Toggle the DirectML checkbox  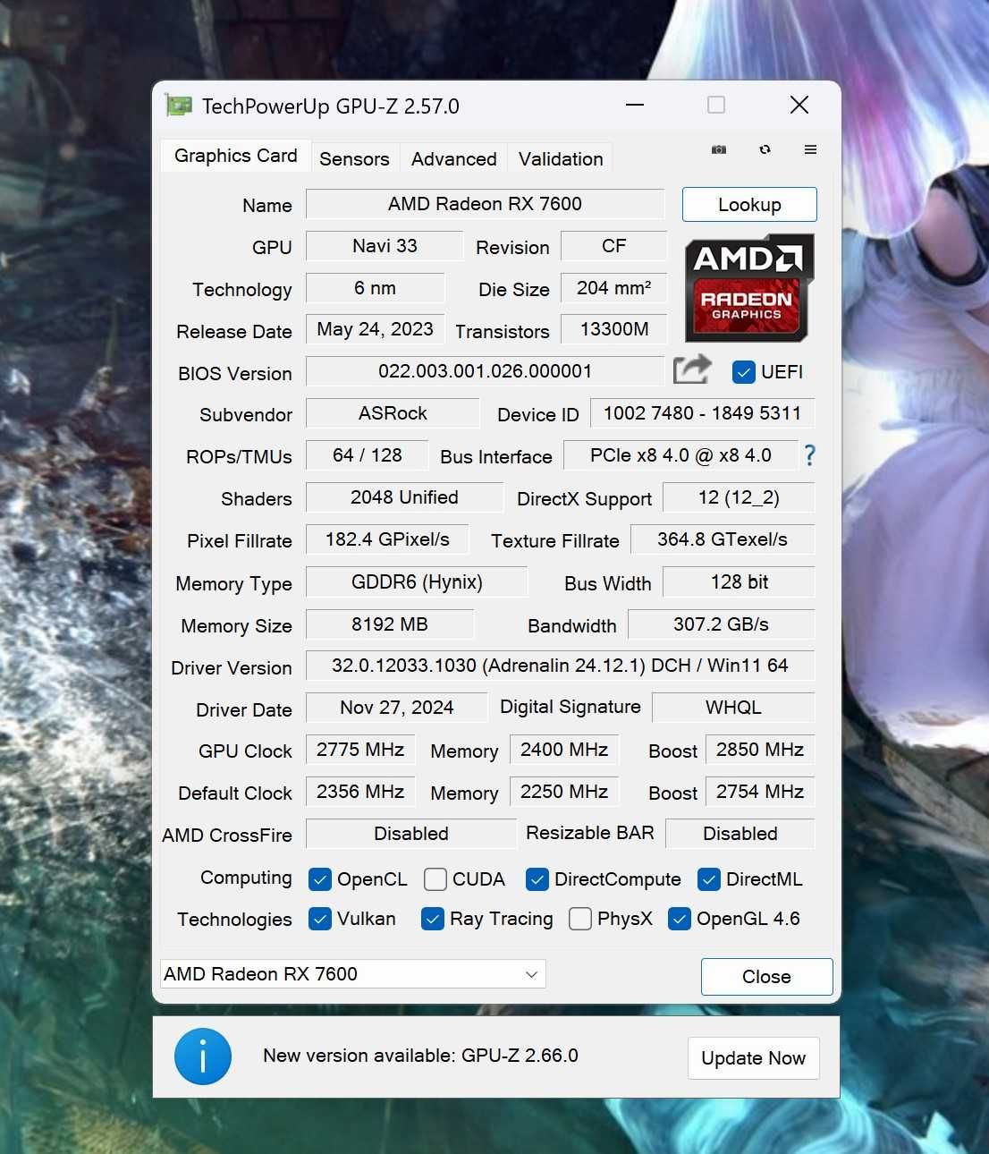click(709, 879)
